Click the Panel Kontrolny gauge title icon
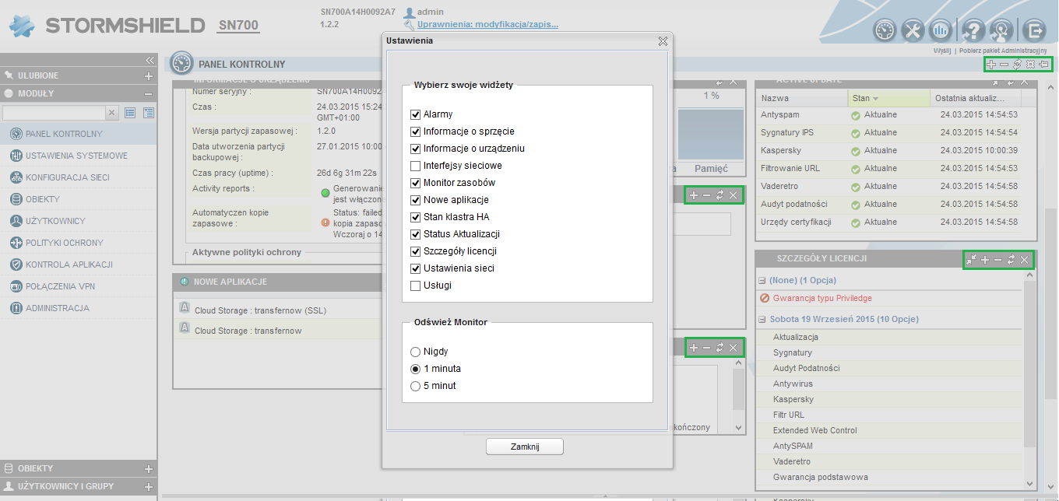 pyautogui.click(x=181, y=63)
